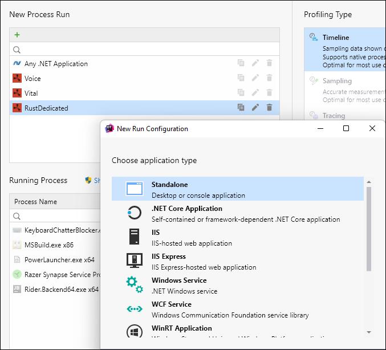Viewport: 386px width, 350px height.
Task: Pick the IIS Express application type
Action: (x=237, y=261)
